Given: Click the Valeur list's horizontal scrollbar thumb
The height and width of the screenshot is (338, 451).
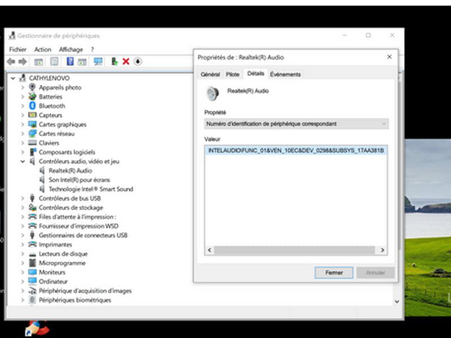Looking at the screenshot, I should point(294,250).
